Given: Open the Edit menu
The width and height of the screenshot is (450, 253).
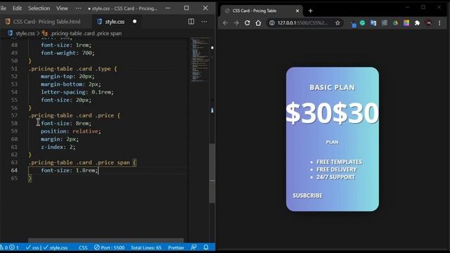Looking at the screenshot, I should 17,8.
